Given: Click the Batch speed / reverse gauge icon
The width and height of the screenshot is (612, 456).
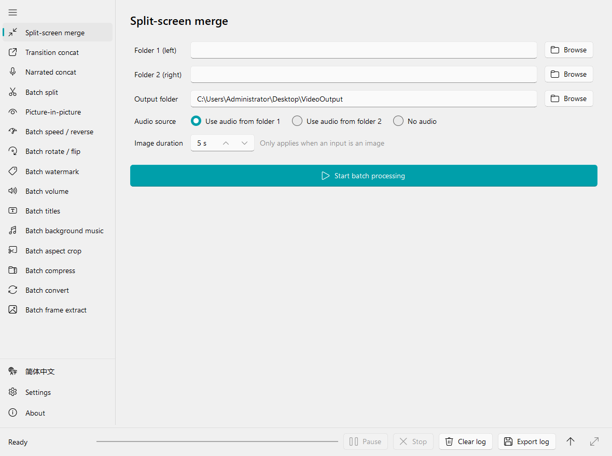Looking at the screenshot, I should [13, 132].
